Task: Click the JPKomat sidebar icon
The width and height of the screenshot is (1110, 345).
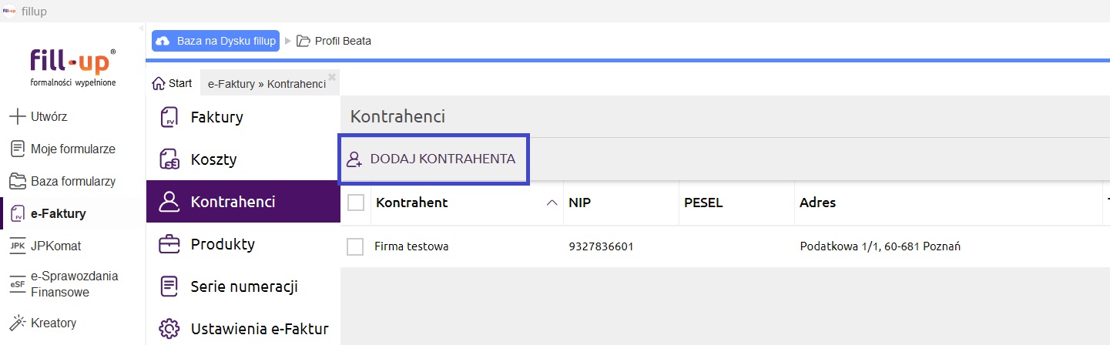Action: tap(17, 246)
